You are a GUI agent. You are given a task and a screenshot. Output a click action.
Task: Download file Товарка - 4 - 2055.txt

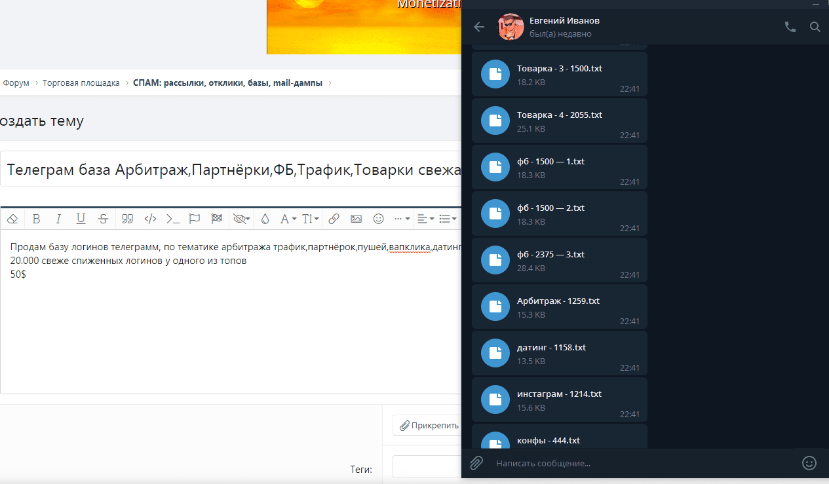coord(495,121)
